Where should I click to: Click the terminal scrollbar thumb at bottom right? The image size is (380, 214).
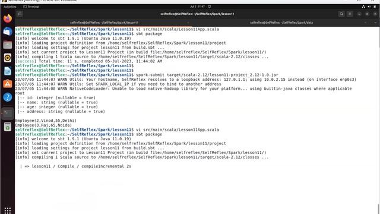(x=379, y=209)
